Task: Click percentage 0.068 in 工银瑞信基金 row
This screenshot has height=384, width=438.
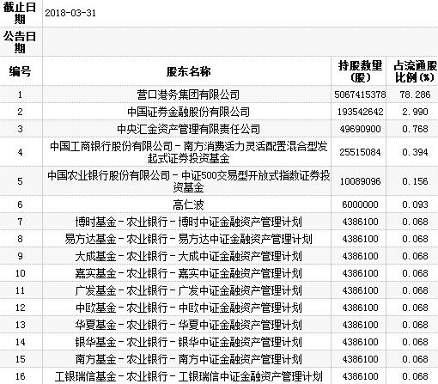Action: [415, 376]
